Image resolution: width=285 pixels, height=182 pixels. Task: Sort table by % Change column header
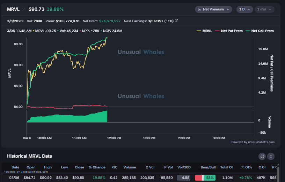point(97,167)
